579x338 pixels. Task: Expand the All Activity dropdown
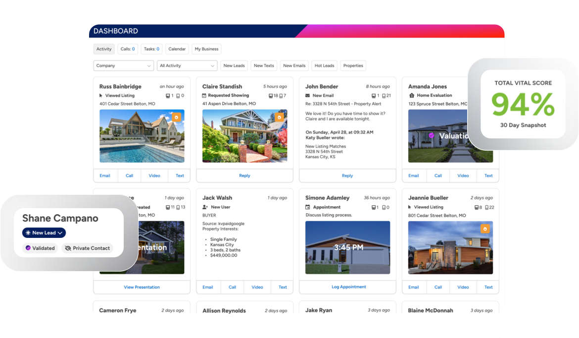pyautogui.click(x=187, y=65)
